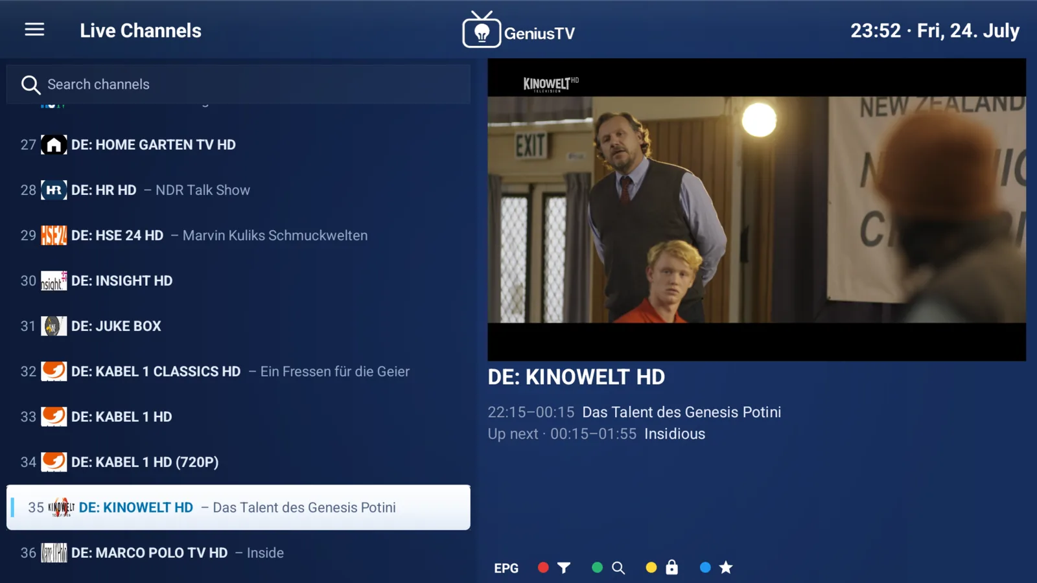Click the Kinowelt channel logo in list
This screenshot has height=583, width=1037.
[x=62, y=507]
